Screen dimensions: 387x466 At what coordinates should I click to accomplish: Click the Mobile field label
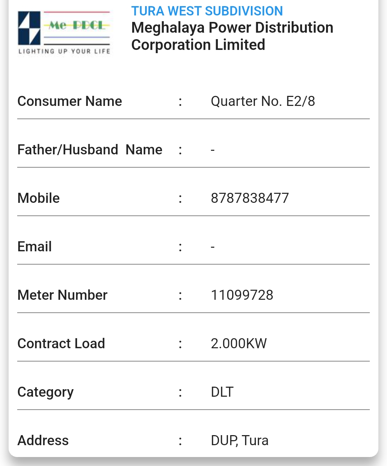[38, 198]
